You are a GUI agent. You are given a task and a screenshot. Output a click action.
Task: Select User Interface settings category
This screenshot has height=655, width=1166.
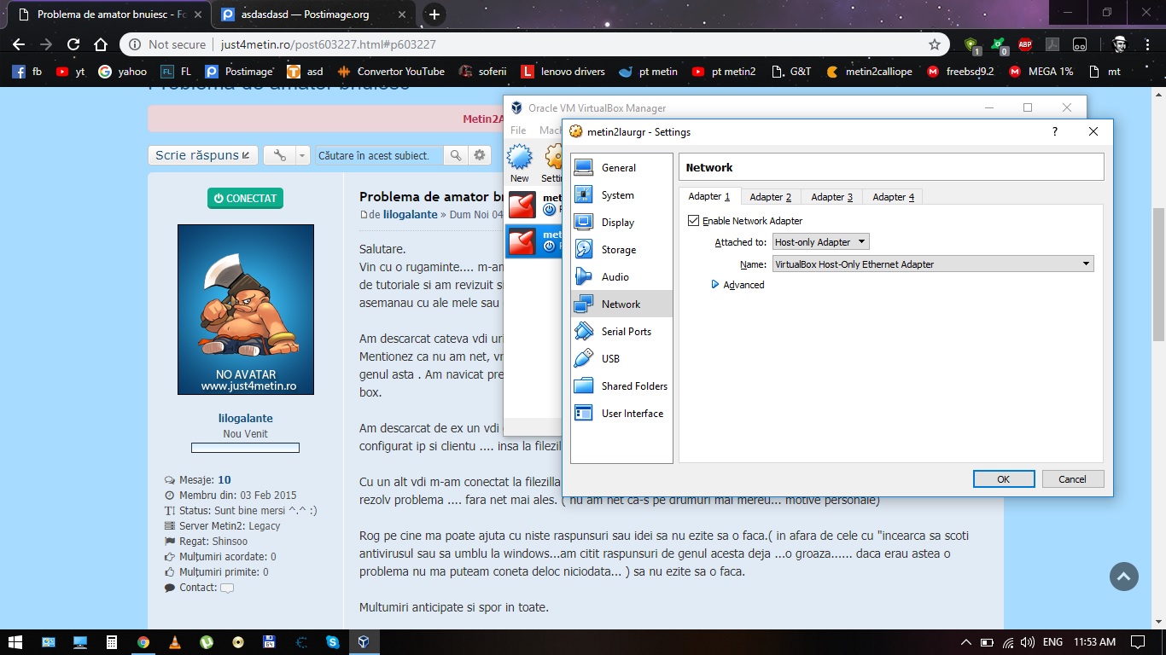pyautogui.click(x=621, y=414)
